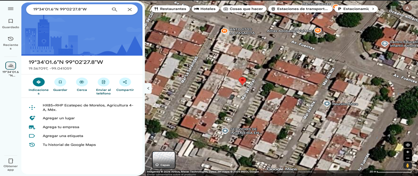Click the Hamburguesas restaurant marker

335,7
